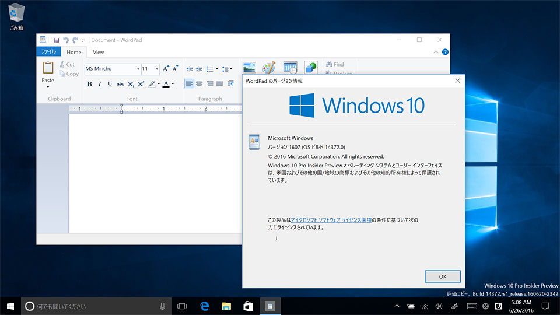Open the Windows Start menu
The image size is (560, 315).
(x=10, y=306)
